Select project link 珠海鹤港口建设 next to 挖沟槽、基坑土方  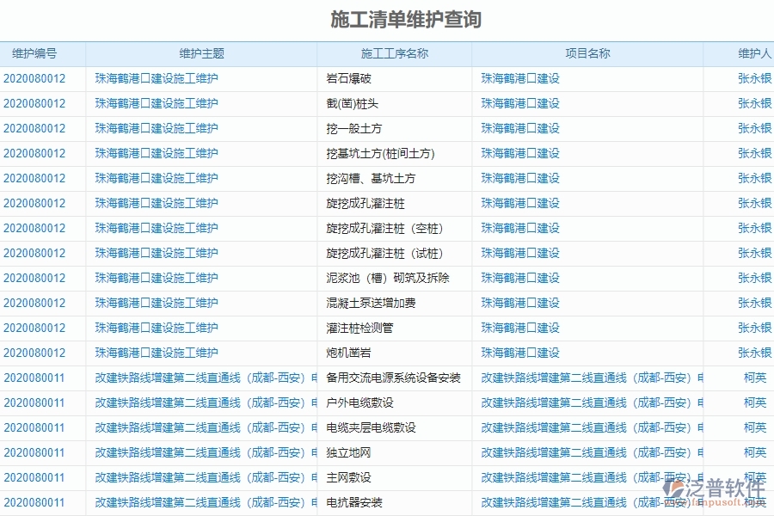point(519,179)
